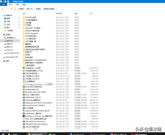Go back with the Back arrow
The image size is (165, 135).
pyautogui.click(x=2, y=9)
